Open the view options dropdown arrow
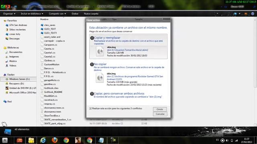 [239, 14]
